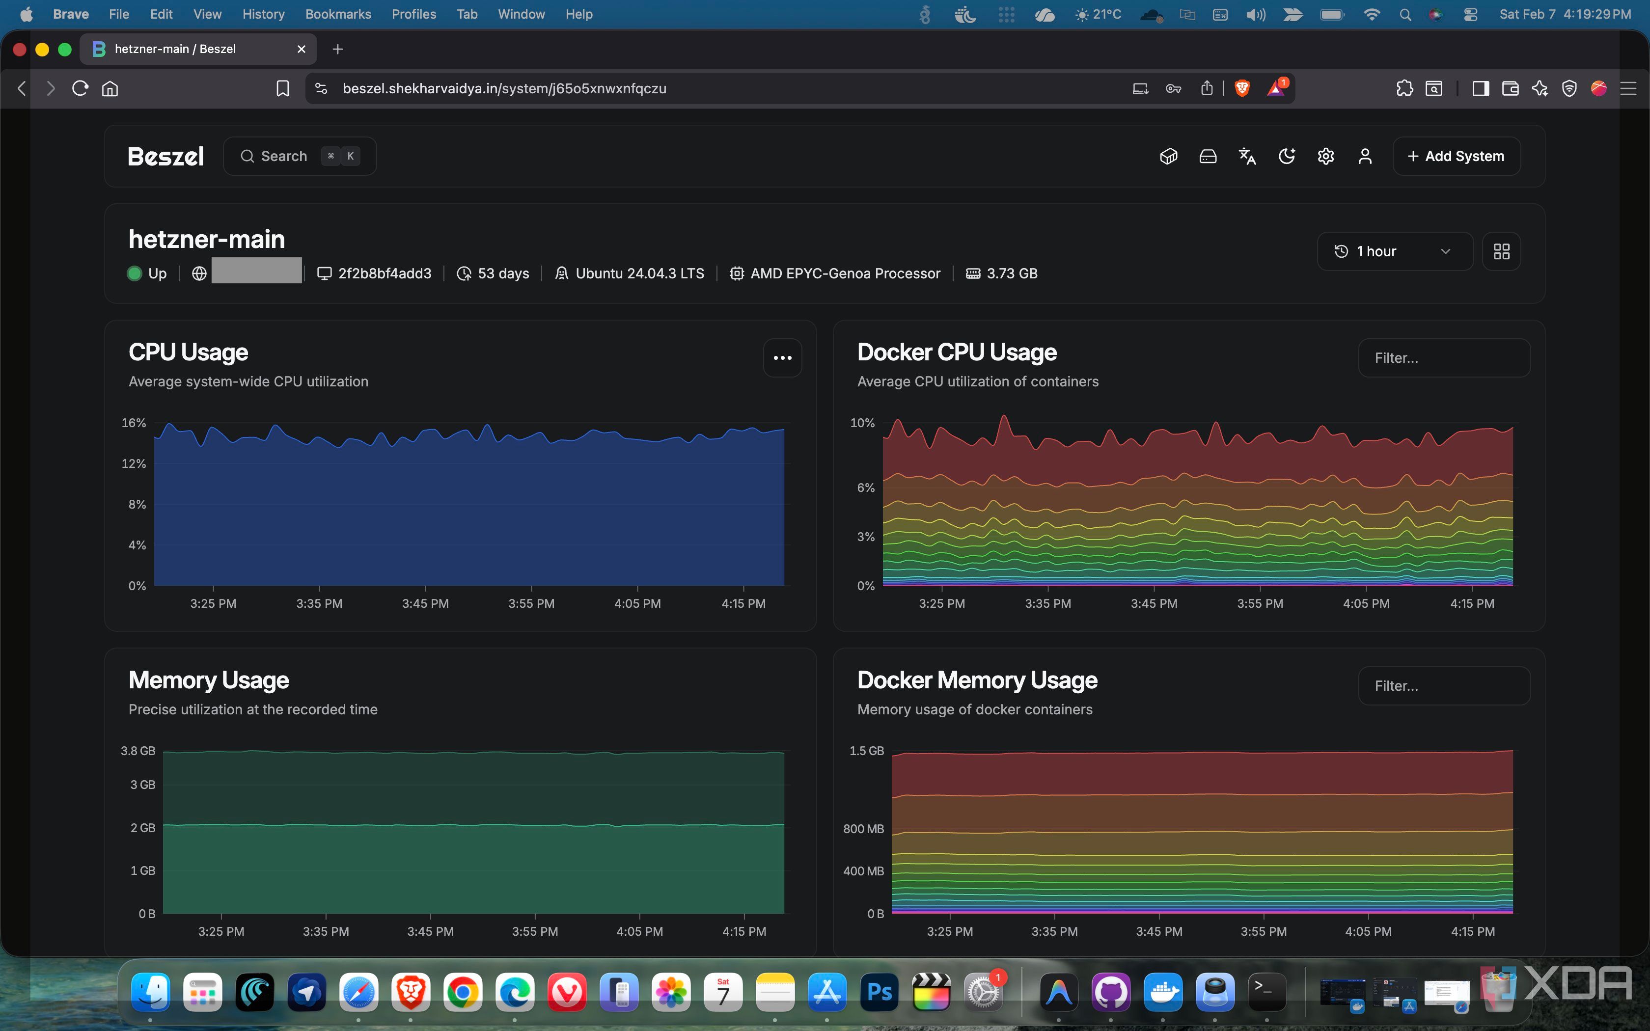The height and width of the screenshot is (1031, 1650).
Task: Select the hetzner-main / Beszel tab
Action: pyautogui.click(x=198, y=49)
